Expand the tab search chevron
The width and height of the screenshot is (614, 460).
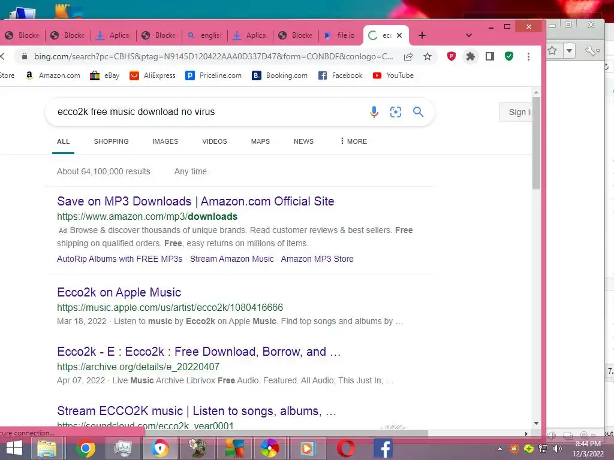469,35
